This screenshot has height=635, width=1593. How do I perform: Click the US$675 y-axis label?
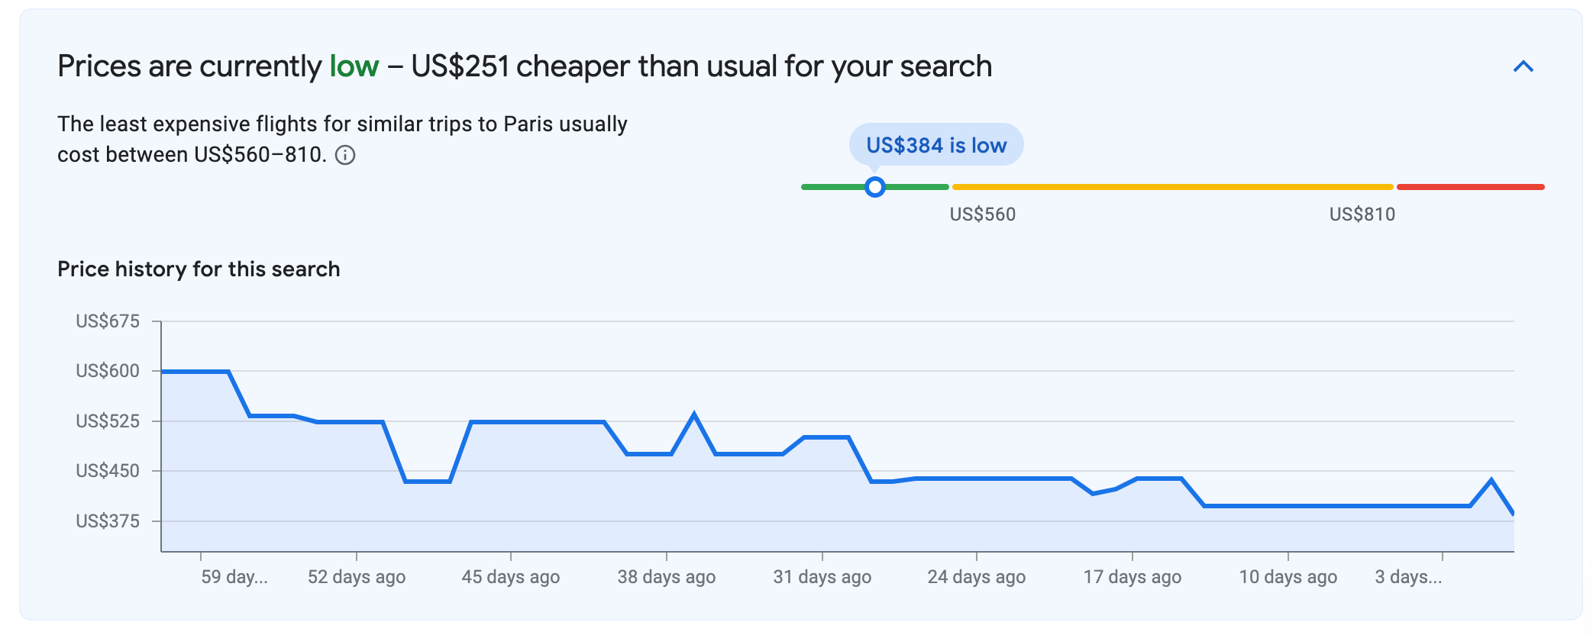[108, 321]
